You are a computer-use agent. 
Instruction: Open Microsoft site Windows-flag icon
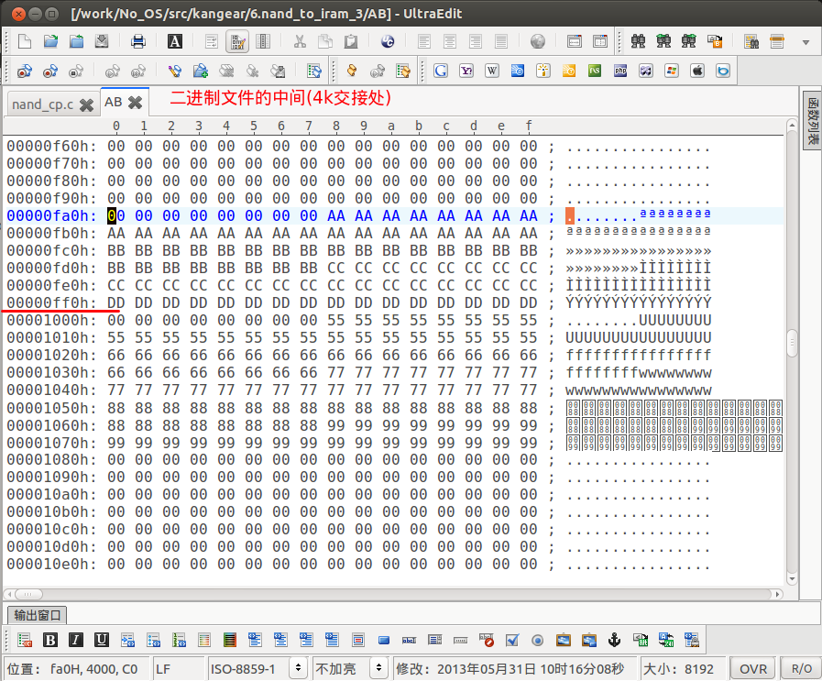point(672,71)
